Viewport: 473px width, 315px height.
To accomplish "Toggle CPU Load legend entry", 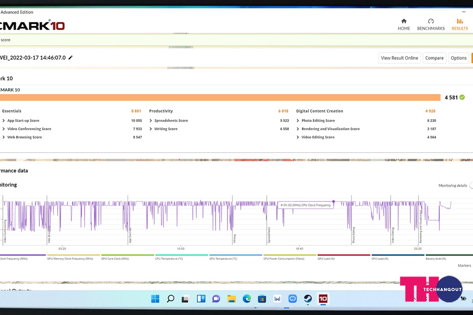I will coord(397,257).
